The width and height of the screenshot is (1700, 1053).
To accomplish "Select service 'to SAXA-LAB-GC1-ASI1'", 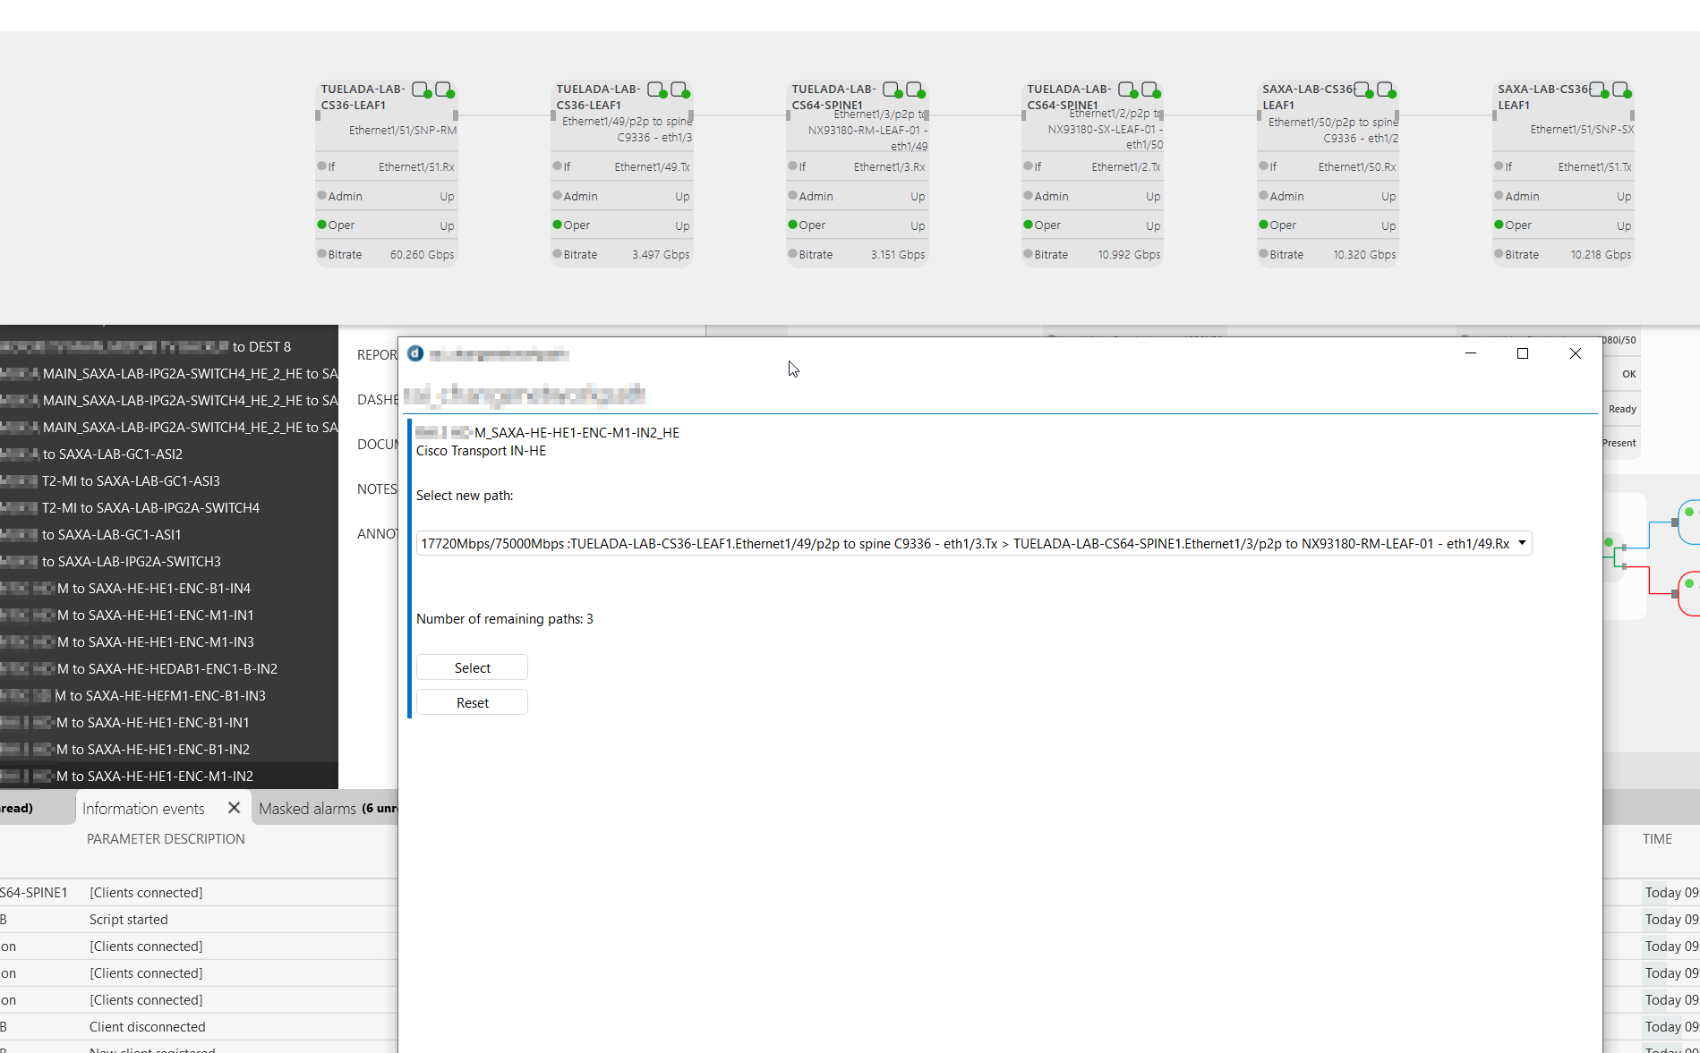I will (169, 534).
